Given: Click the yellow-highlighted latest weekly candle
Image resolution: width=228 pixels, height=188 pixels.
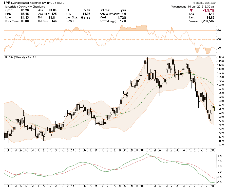Looking at the screenshot, I should (x=214, y=109).
